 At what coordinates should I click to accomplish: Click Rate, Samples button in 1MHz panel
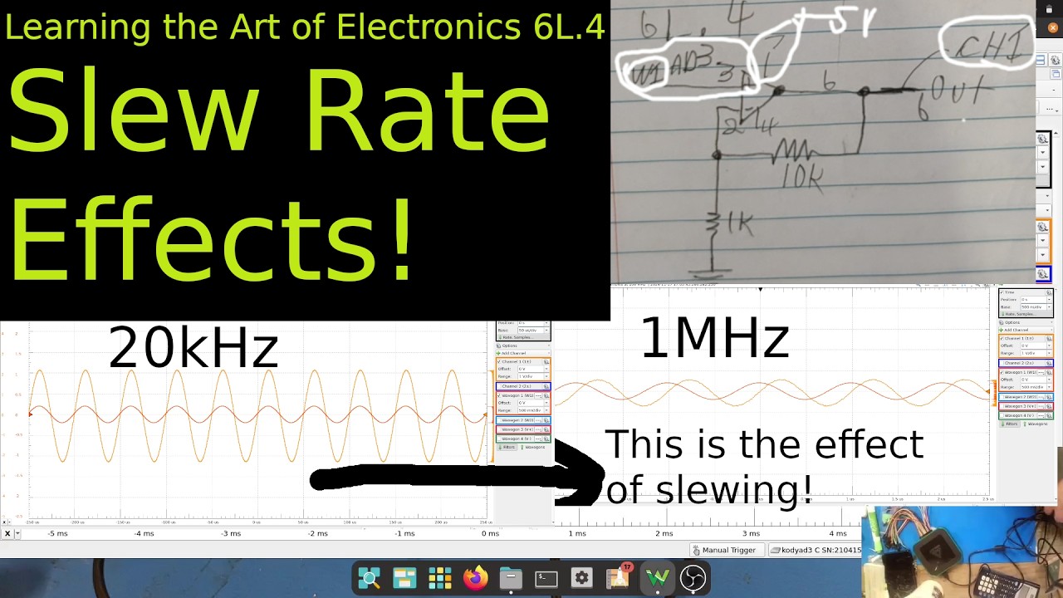pos(1026,314)
